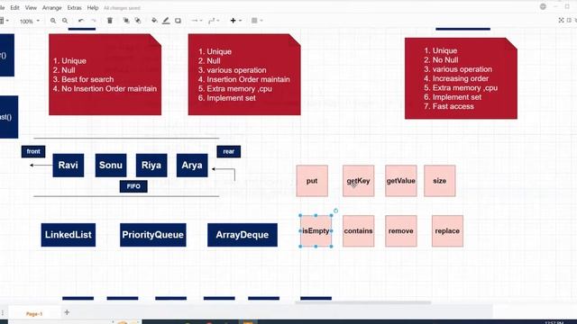Click the fullscreen icon in toolbar

(x=561, y=20)
